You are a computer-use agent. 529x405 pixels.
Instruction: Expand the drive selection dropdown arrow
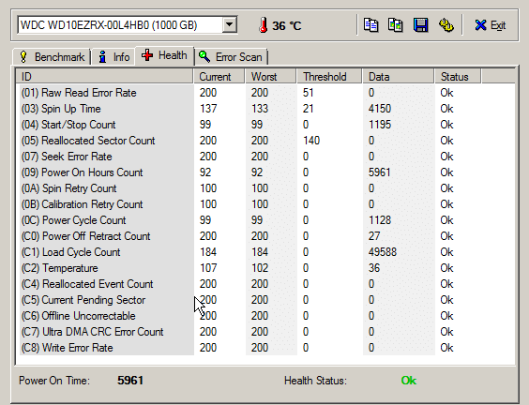230,24
